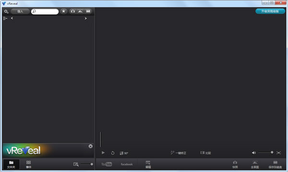Viewport: 288px width, 172px height.
Task: Share video to facebook
Action: point(127,164)
